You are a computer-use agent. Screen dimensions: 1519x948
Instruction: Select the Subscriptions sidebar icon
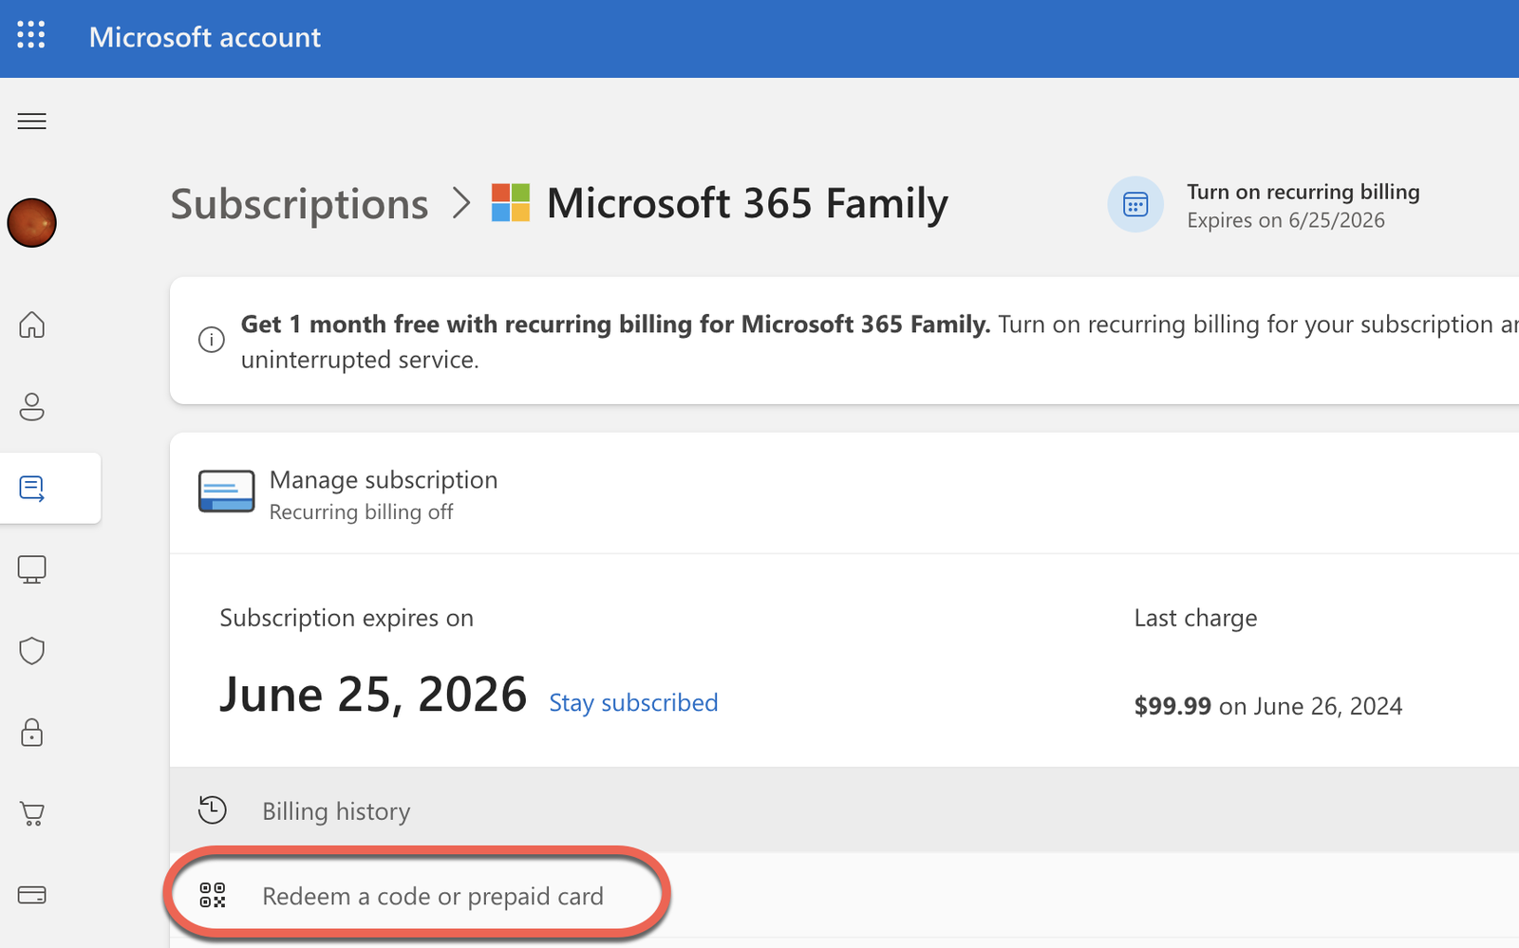32,489
